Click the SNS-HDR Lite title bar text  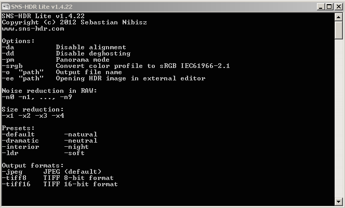tap(42, 7)
